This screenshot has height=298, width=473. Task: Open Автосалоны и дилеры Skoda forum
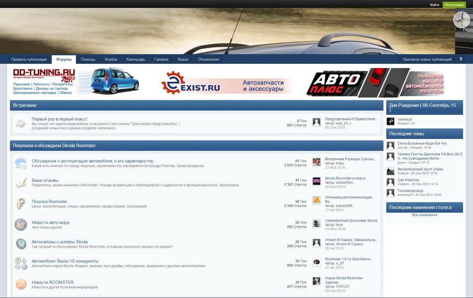coord(60,242)
